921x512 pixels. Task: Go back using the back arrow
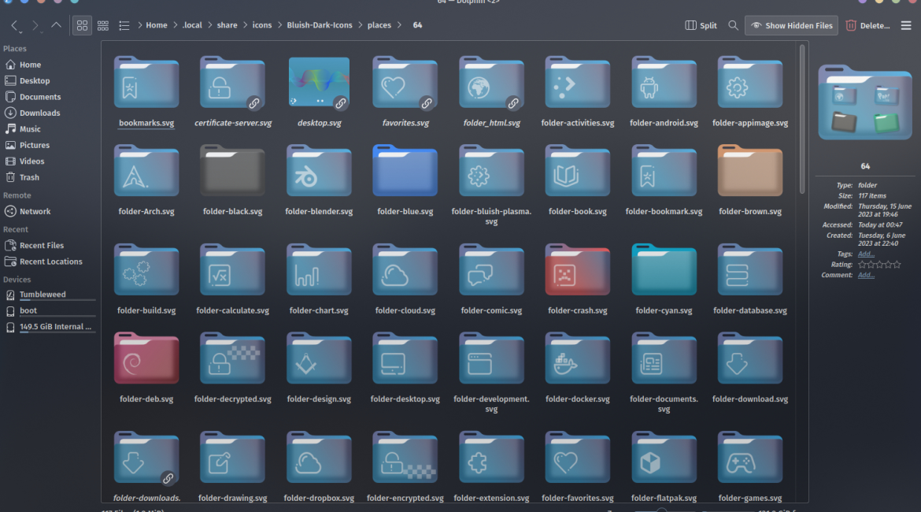coord(16,25)
